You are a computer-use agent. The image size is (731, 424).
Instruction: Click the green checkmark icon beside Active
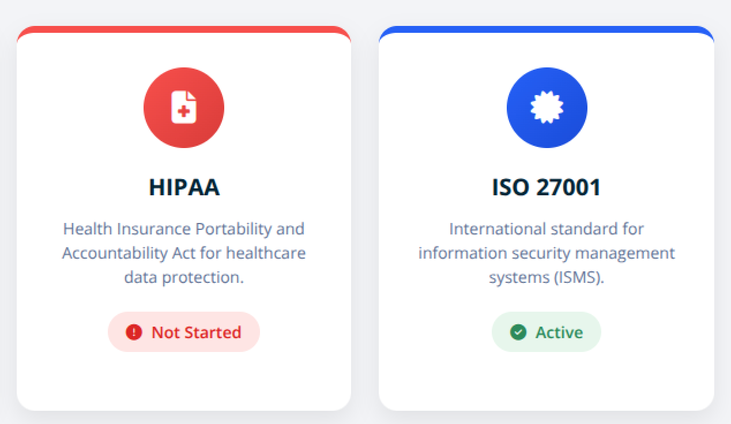click(518, 332)
